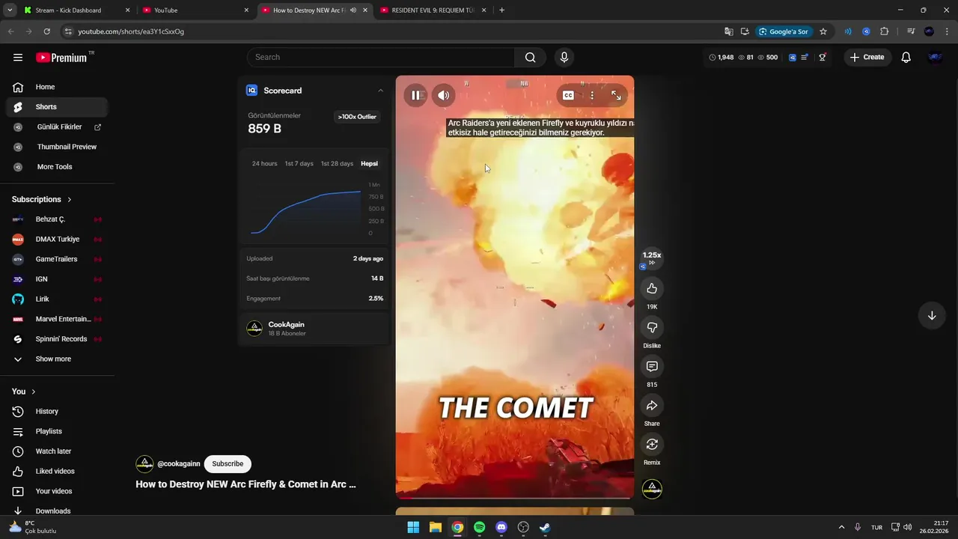Pause the Shorts video
The width and height of the screenshot is (958, 539).
point(416,95)
